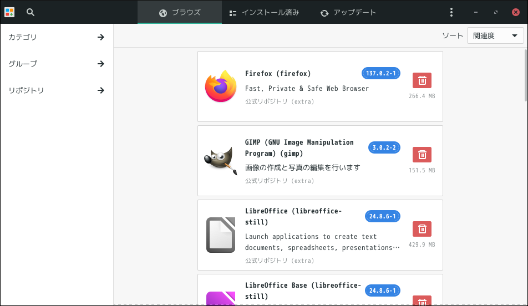Expand the グループ sidebar entry
528x306 pixels.
pos(57,64)
